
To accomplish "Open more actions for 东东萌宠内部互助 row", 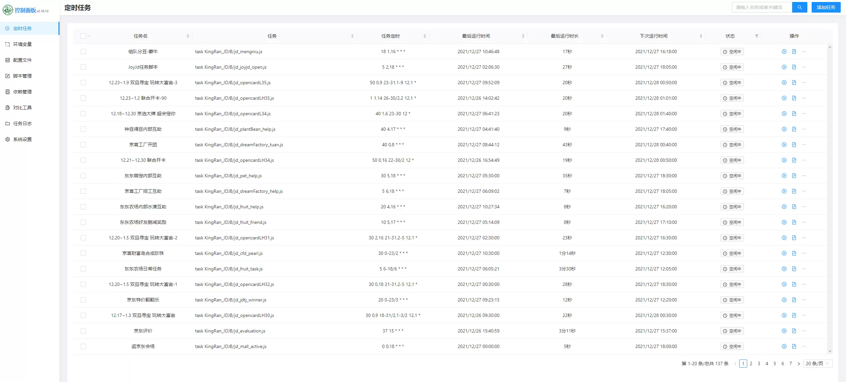I will click(x=804, y=176).
